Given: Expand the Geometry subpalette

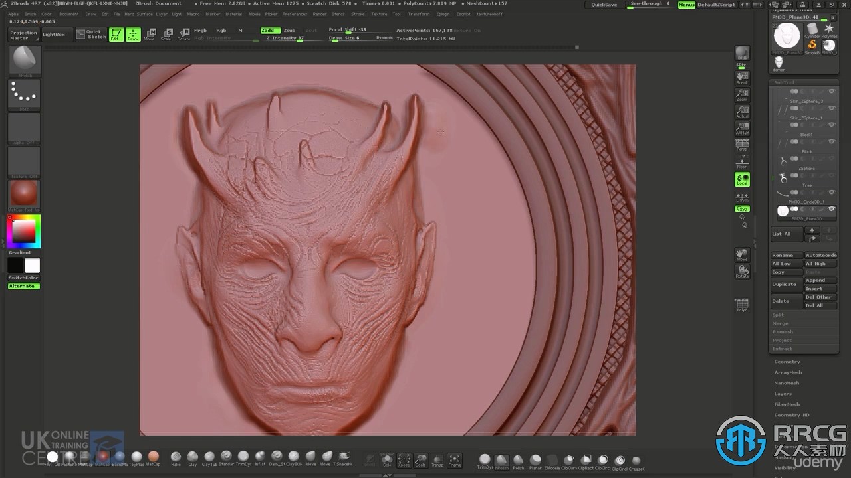Looking at the screenshot, I should (787, 362).
